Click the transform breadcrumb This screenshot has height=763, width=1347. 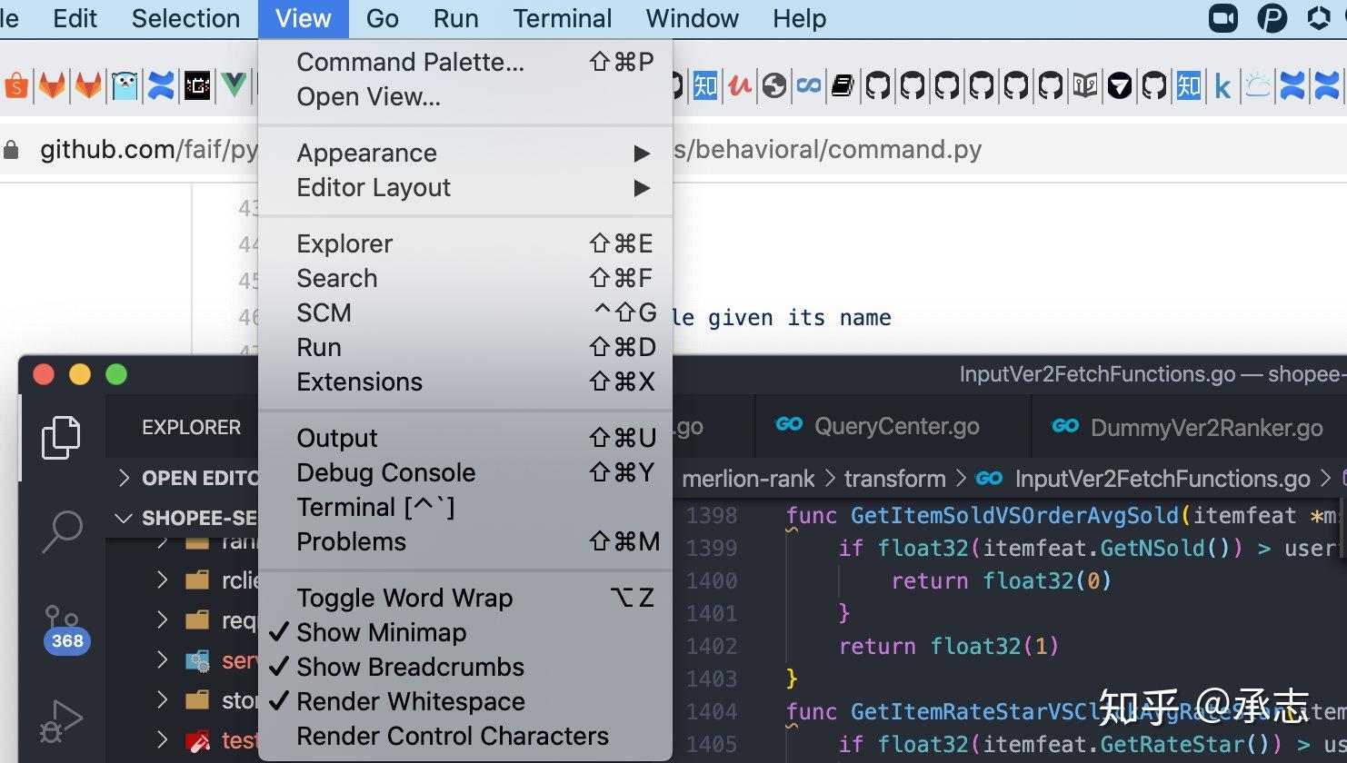point(894,479)
